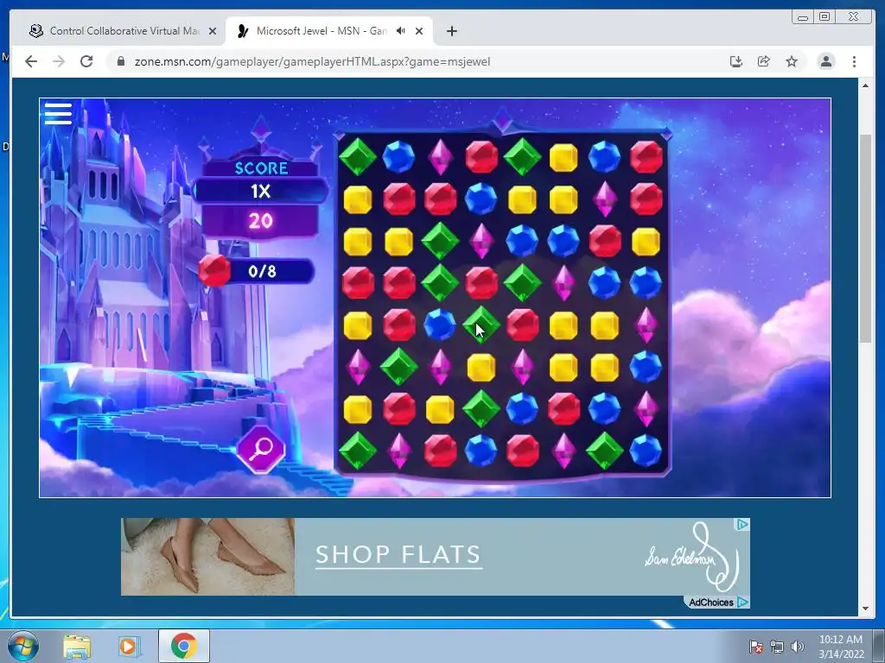Reload the current page

(86, 61)
